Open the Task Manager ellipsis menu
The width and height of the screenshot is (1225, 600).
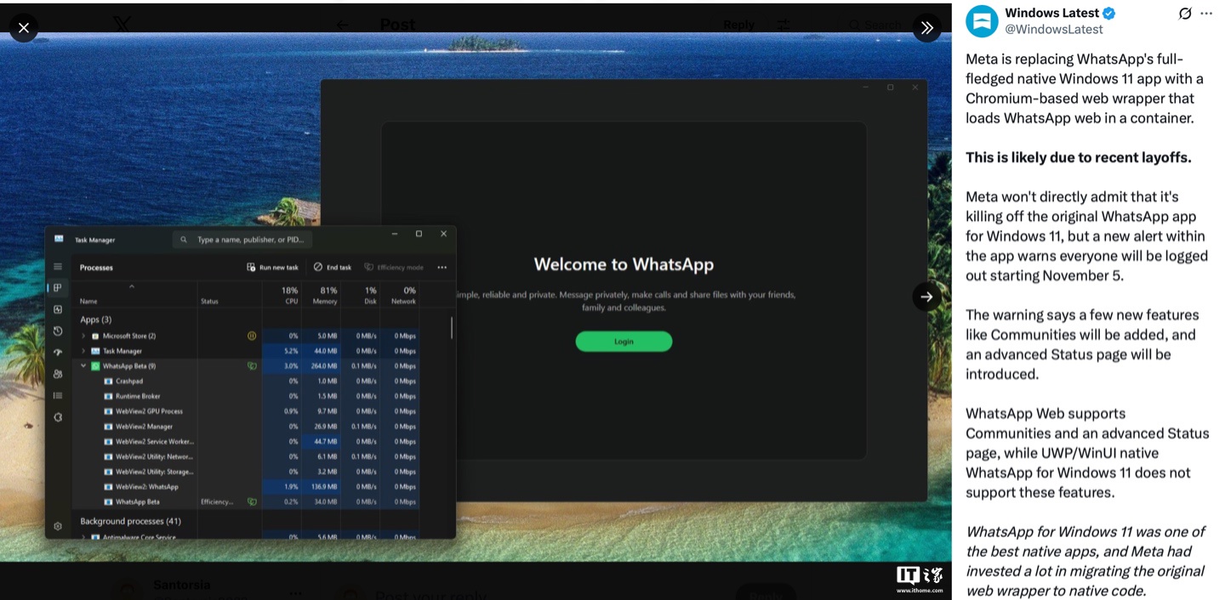click(442, 267)
